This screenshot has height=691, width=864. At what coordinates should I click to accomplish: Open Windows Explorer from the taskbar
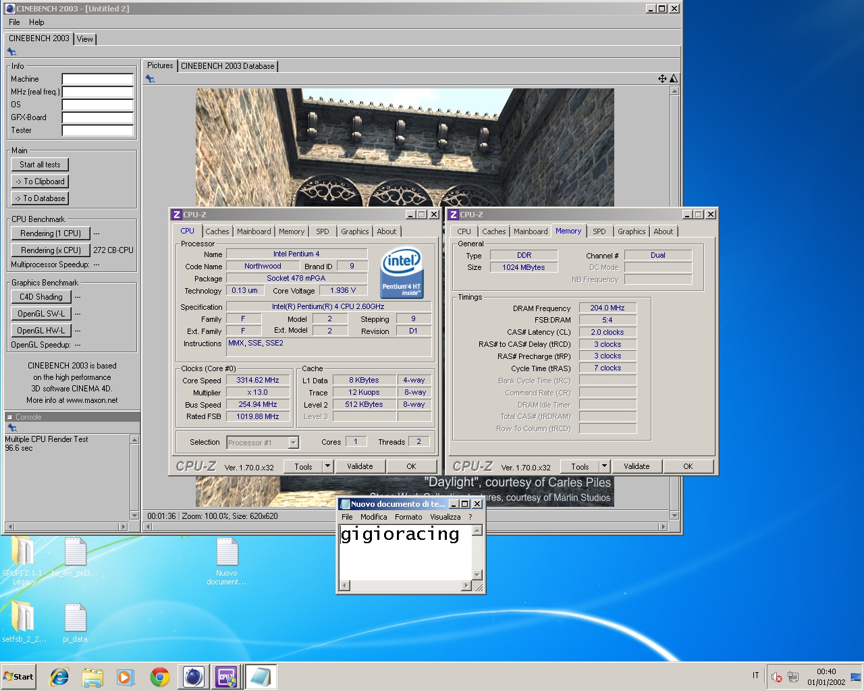point(92,677)
